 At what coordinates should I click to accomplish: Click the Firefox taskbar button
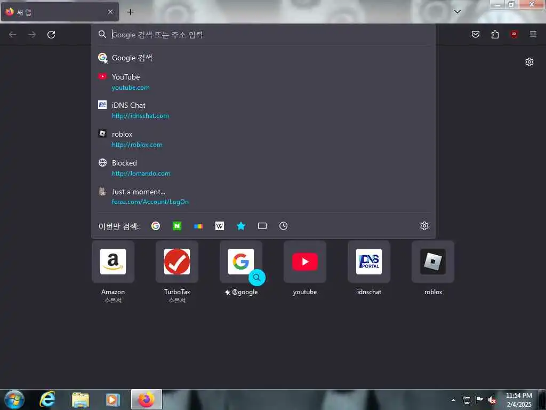click(x=146, y=399)
